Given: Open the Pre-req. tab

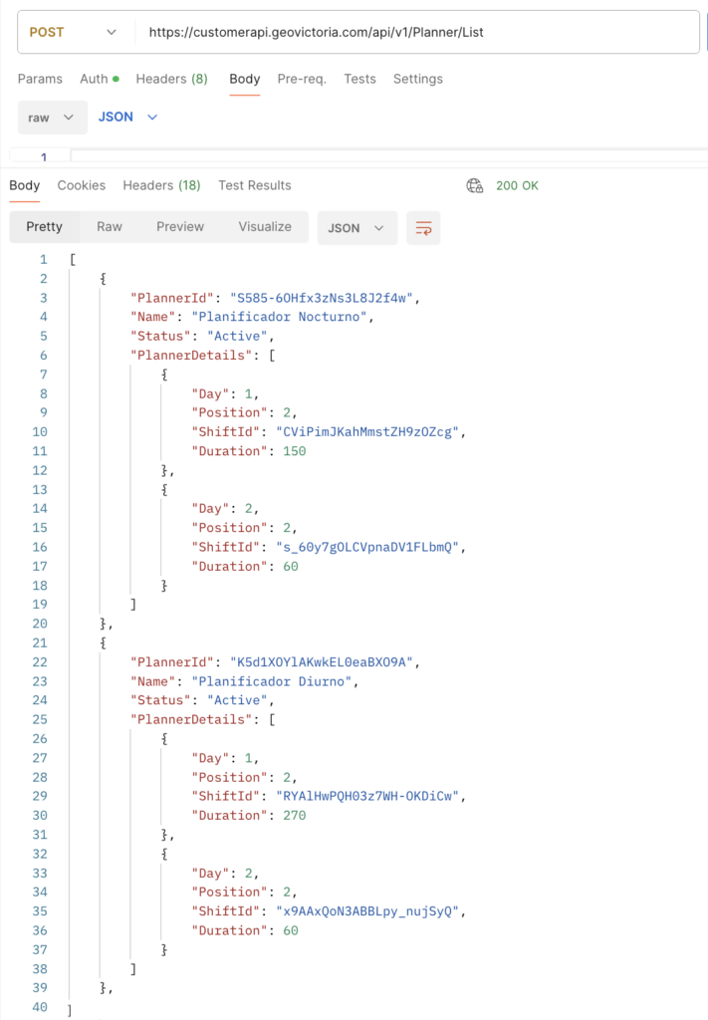Looking at the screenshot, I should [301, 79].
